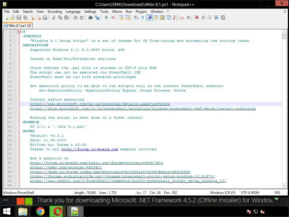Open the ? help menu
This screenshot has width=289, height=217.
(168, 11)
